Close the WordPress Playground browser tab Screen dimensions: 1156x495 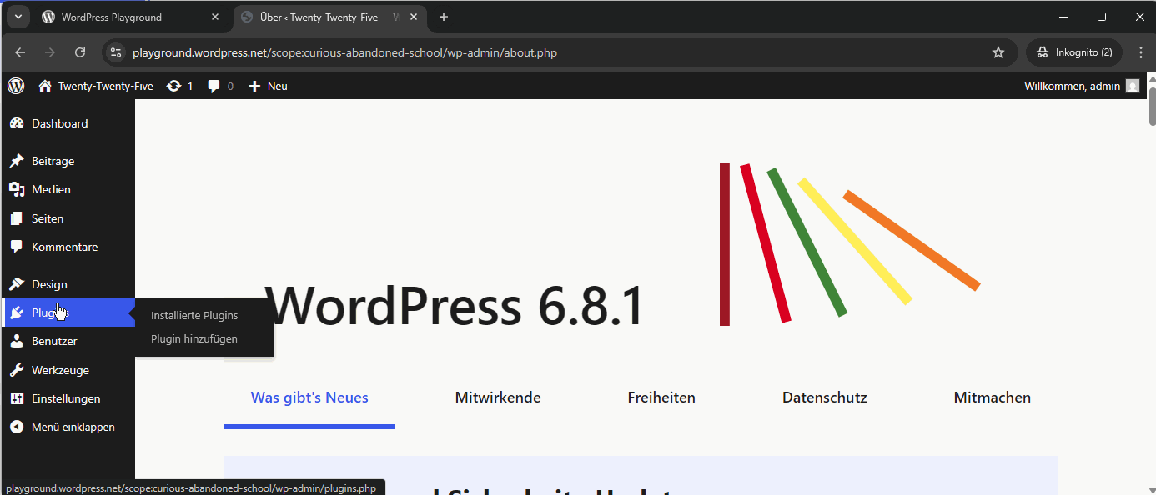(215, 17)
